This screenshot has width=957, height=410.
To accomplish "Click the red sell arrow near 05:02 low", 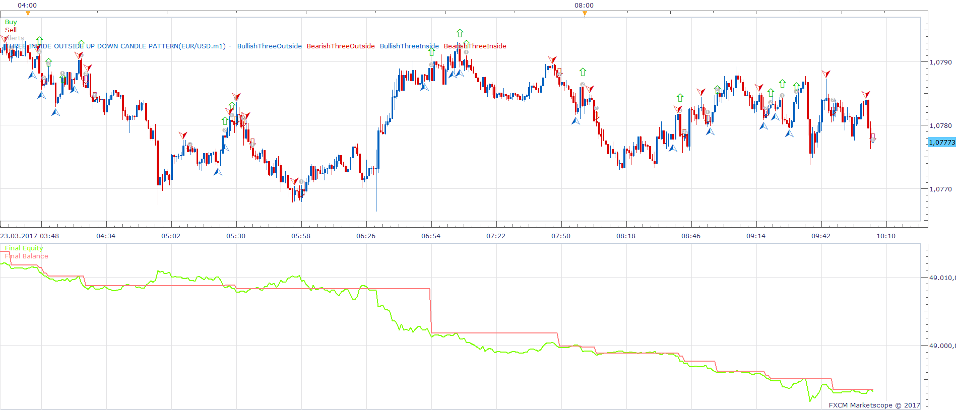I will pyautogui.click(x=183, y=135).
